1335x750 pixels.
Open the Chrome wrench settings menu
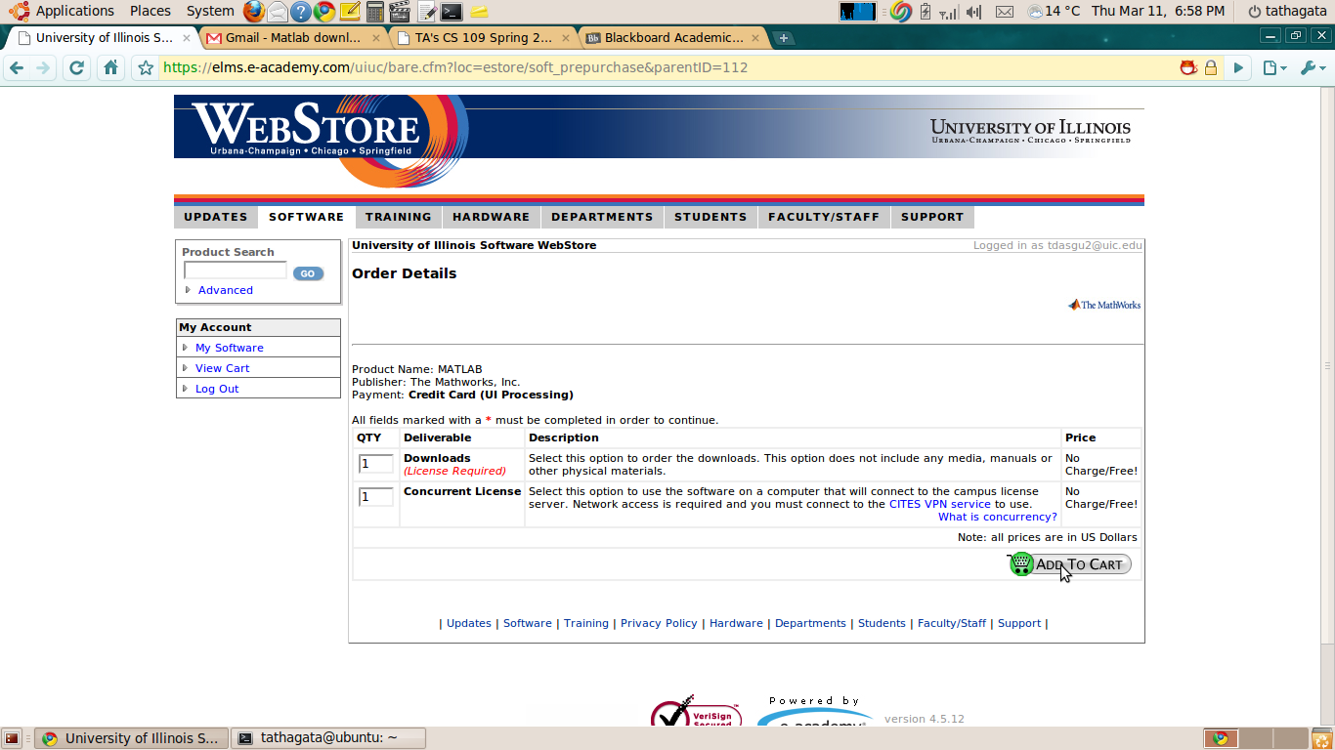(x=1313, y=67)
